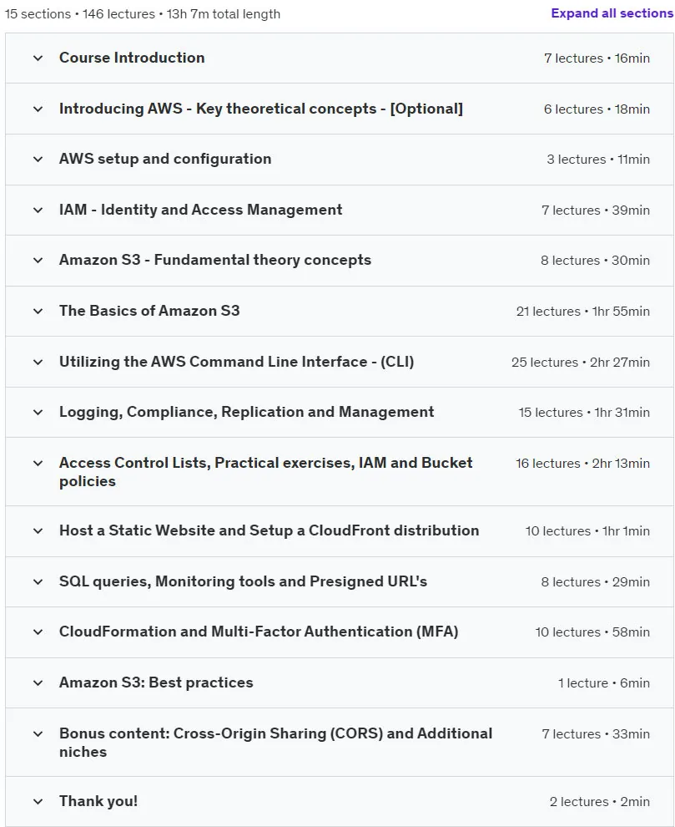
Task: Expand the Course Introduction section chevron
Action: coord(38,58)
